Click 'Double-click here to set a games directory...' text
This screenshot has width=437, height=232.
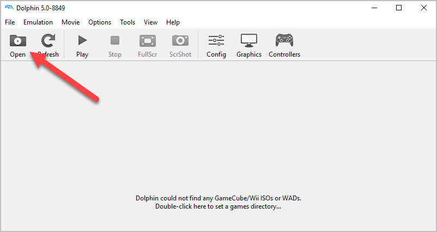218,206
